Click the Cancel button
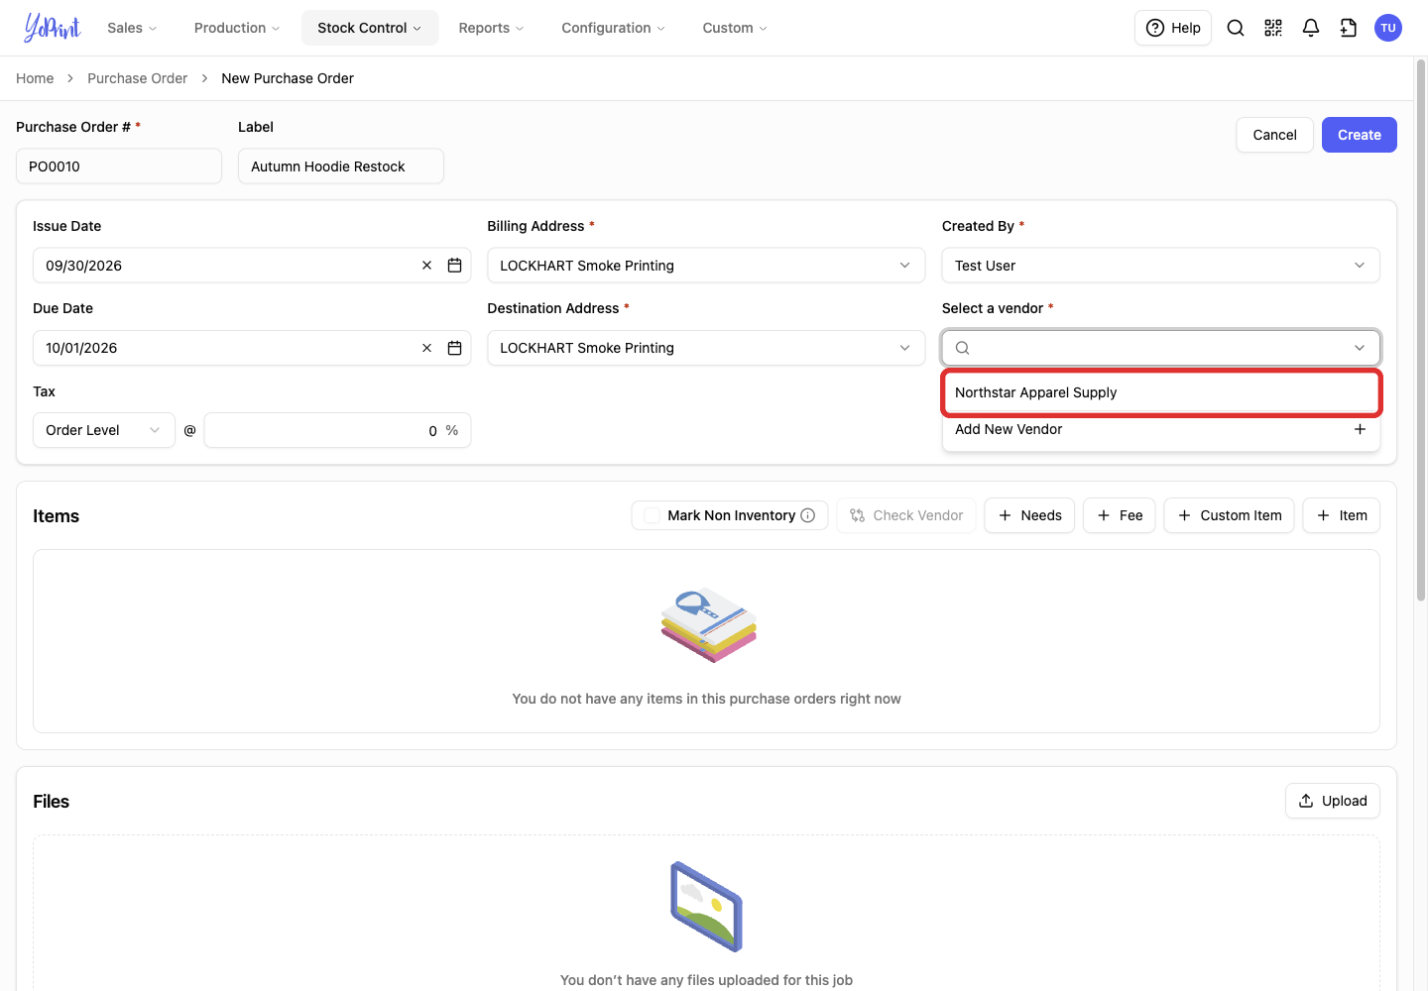 [x=1275, y=135]
